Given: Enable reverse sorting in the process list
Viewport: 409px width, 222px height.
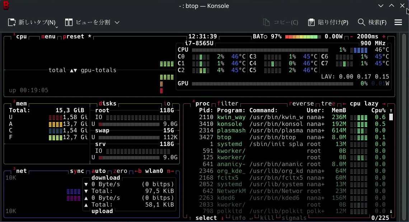Looking at the screenshot, I should (301, 103).
